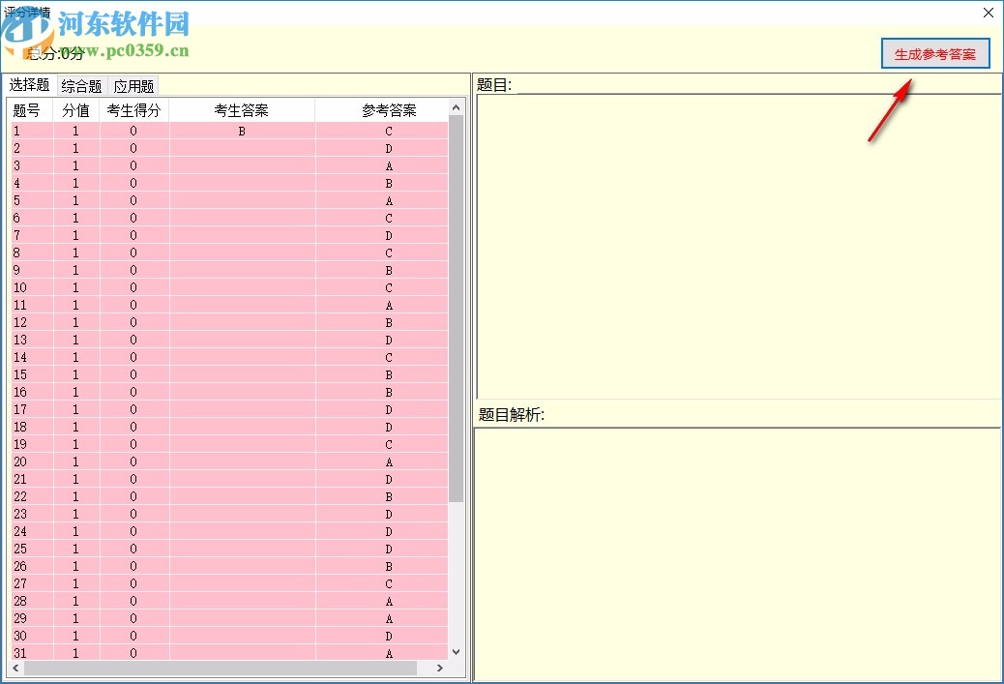Select question number 2 row
This screenshot has height=684, width=1004.
click(16, 148)
